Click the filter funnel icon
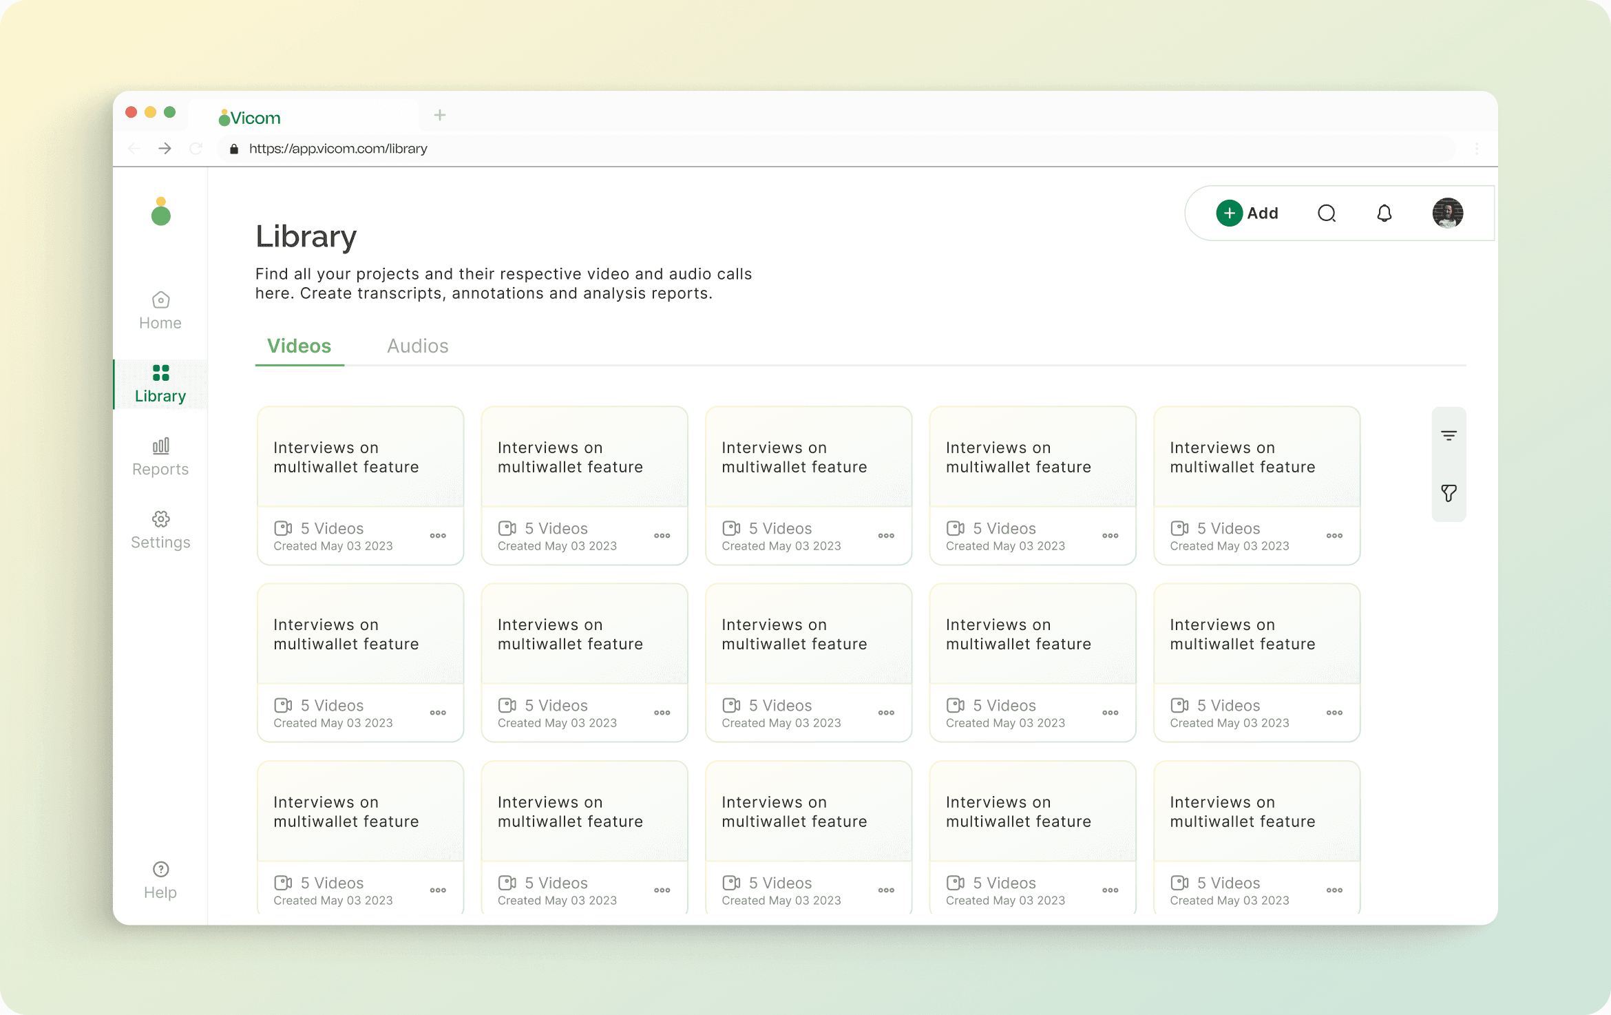The image size is (1611, 1015). coord(1449,493)
